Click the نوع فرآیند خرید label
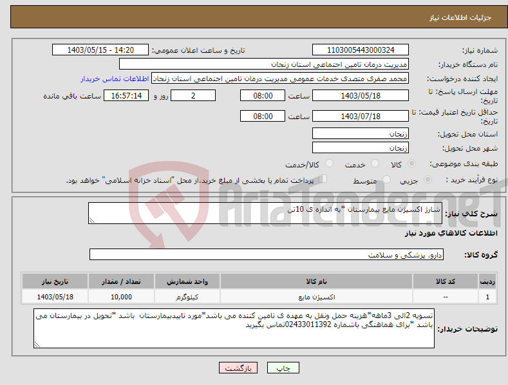This screenshot has width=508, height=385. pyautogui.click(x=472, y=180)
